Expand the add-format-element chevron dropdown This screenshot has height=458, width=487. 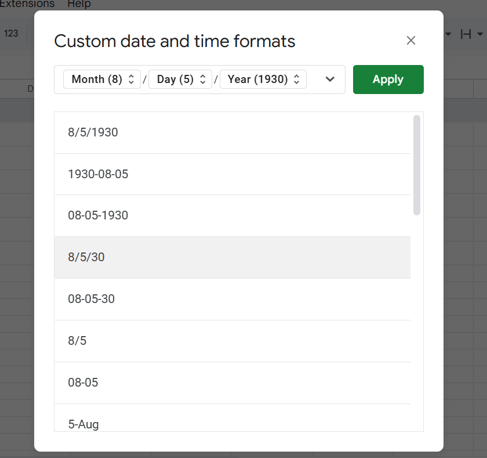pyautogui.click(x=330, y=80)
